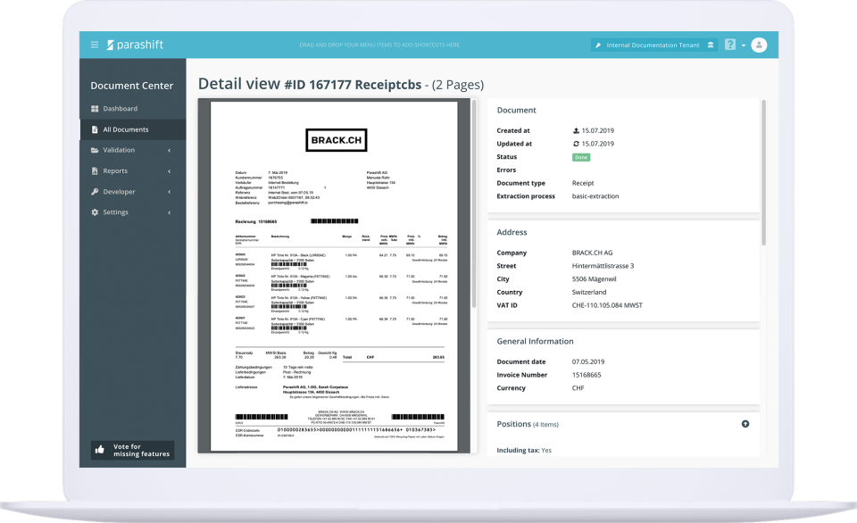Click the All Documents file icon
The width and height of the screenshot is (857, 523).
(x=95, y=129)
